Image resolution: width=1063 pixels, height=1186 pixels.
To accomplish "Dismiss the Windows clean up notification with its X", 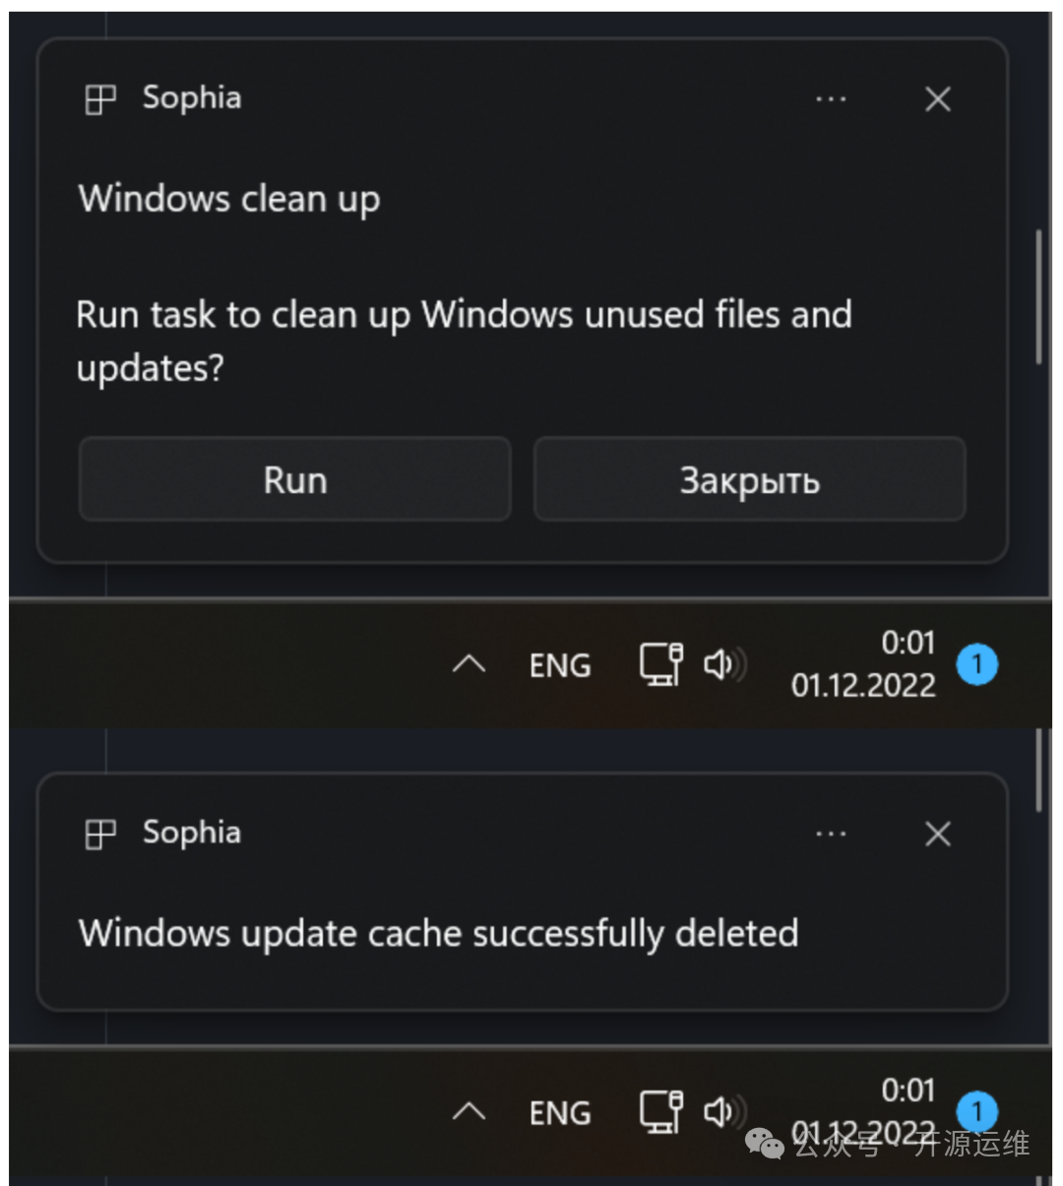I will coord(938,99).
